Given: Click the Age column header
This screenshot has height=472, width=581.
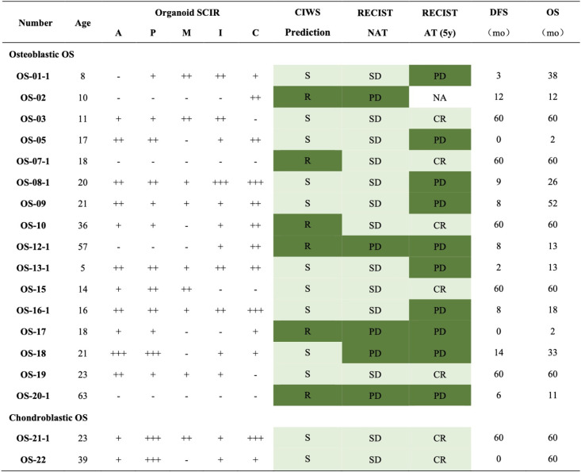Looking at the screenshot, I should click(82, 23).
